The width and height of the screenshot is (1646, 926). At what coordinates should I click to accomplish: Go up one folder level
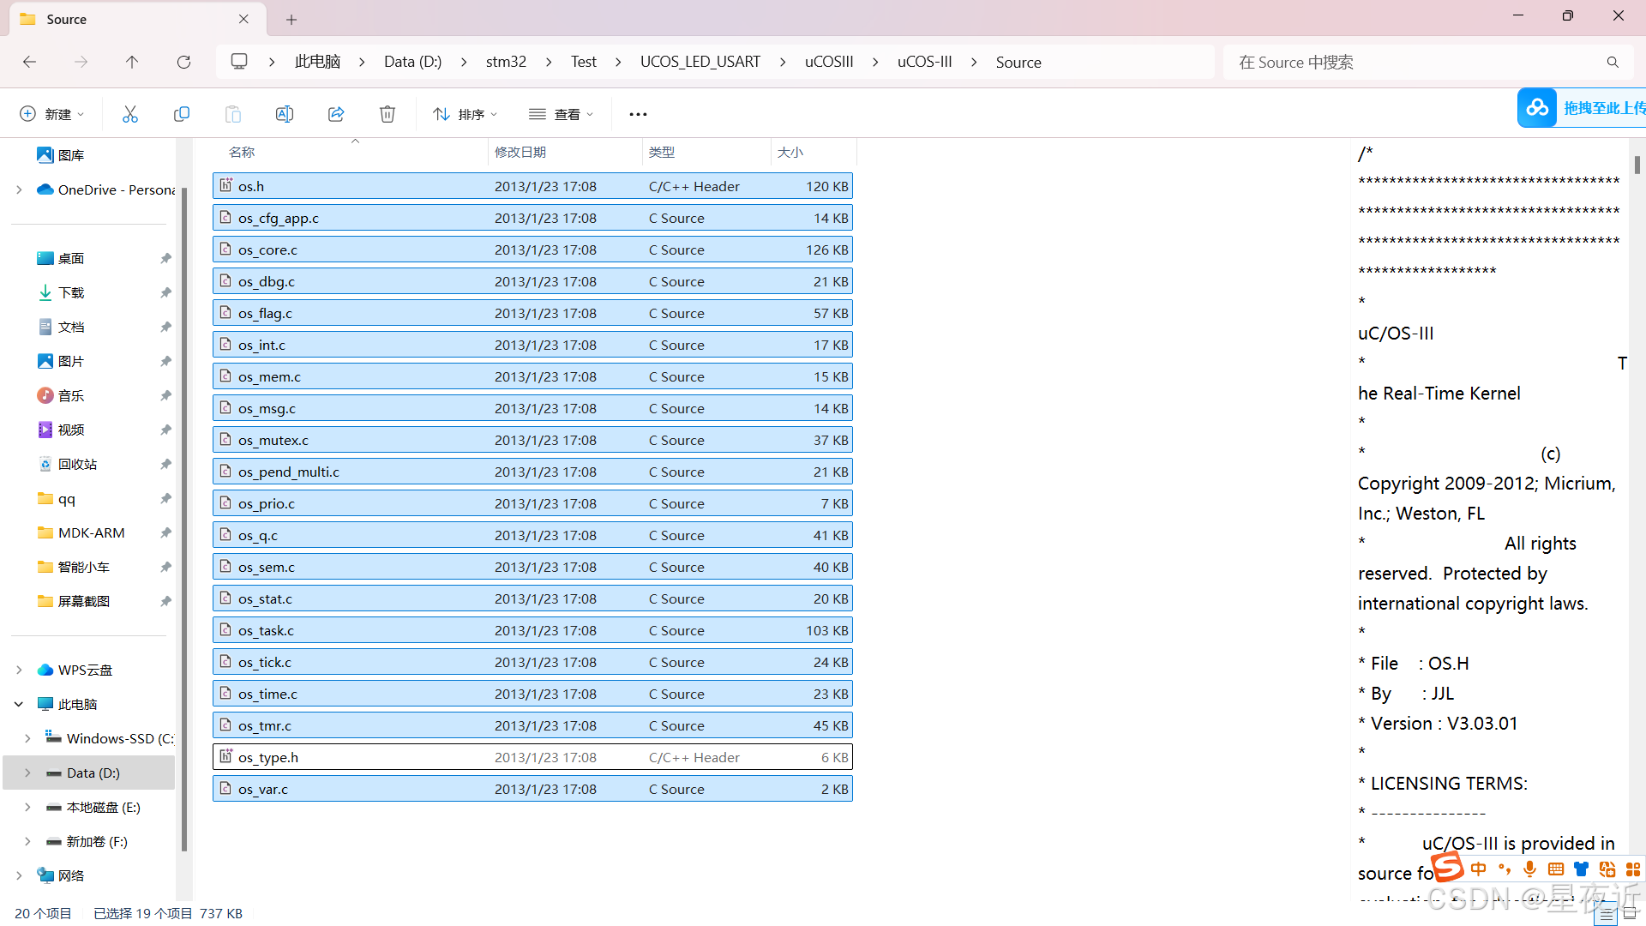coord(132,62)
